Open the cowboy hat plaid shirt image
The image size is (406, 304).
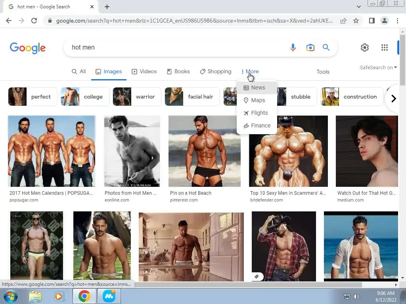coord(284,246)
